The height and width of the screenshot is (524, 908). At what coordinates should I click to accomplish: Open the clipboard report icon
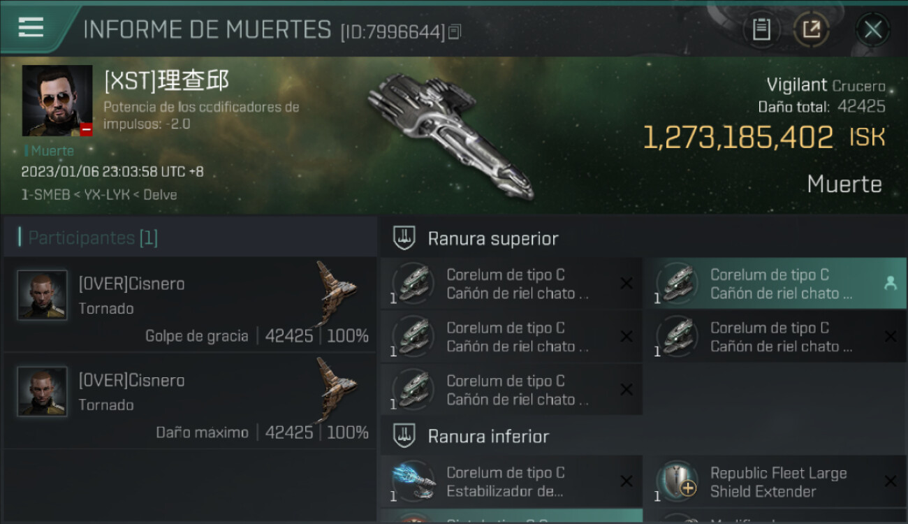[x=761, y=29]
